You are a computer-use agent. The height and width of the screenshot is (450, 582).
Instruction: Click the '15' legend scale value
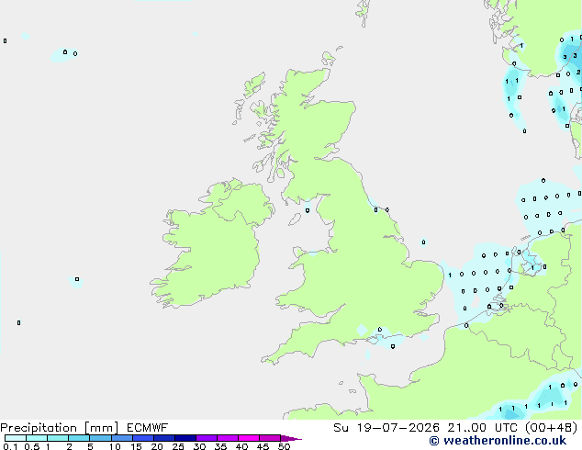[x=136, y=446]
